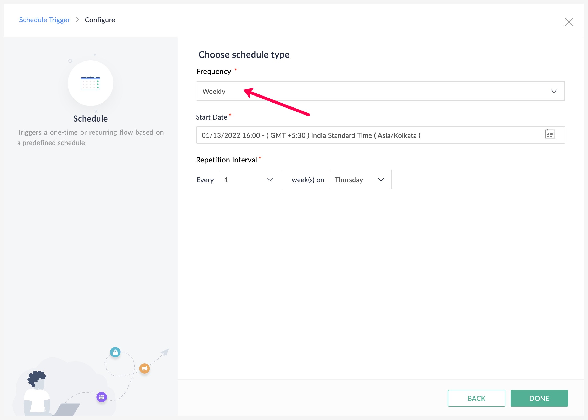588x420 pixels.
Task: Click the calendar icon in the Start Date field
Action: point(550,134)
